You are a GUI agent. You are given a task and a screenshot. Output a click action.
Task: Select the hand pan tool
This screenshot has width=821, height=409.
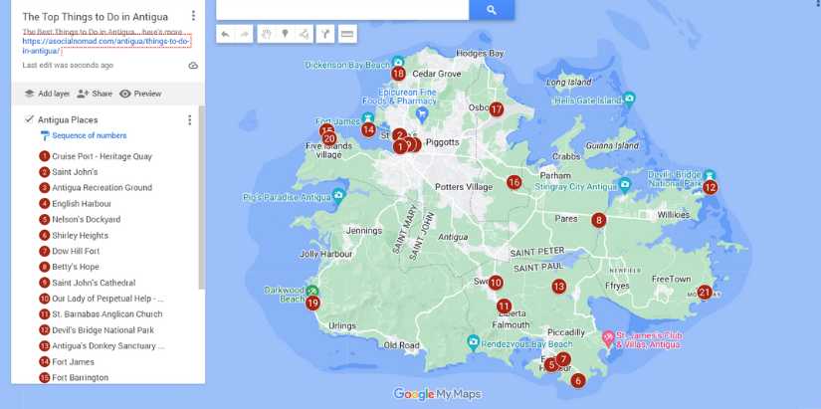[267, 34]
